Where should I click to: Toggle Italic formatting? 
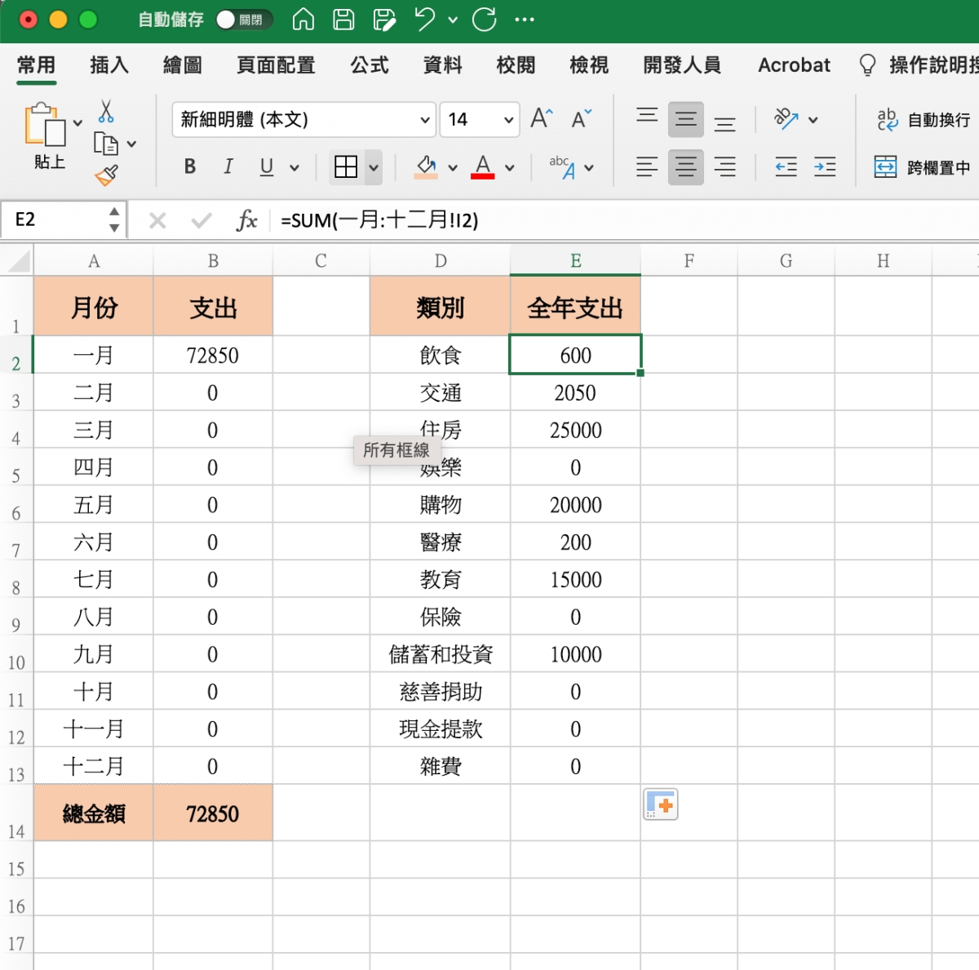pos(228,167)
